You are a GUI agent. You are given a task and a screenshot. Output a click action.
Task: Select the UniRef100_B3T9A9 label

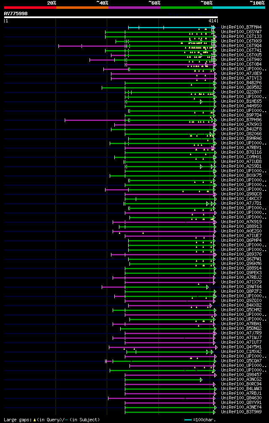241,412
